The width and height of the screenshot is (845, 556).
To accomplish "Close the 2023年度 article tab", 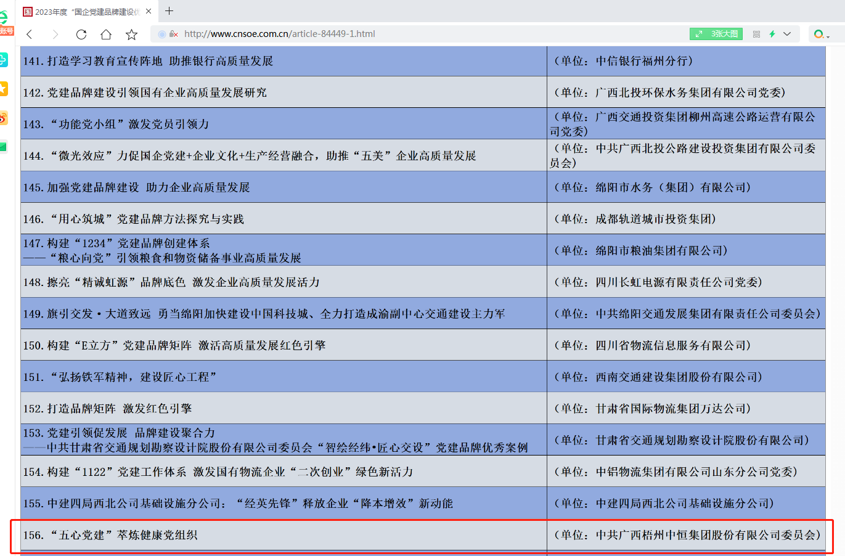I will pos(149,11).
